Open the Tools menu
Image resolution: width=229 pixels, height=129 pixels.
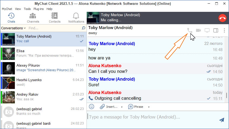pyautogui.click(x=27, y=9)
